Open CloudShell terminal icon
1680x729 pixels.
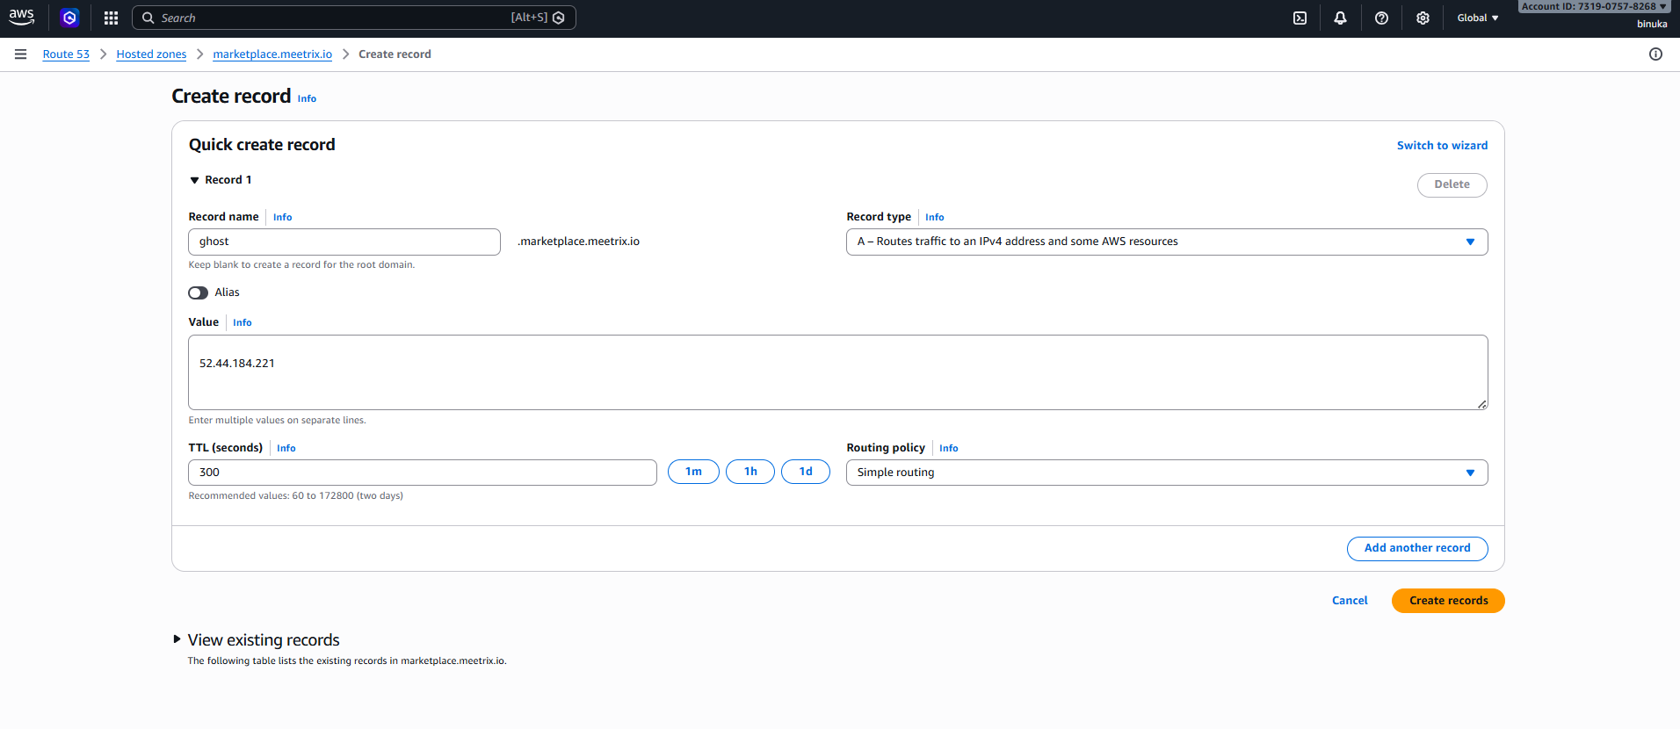[x=1300, y=18]
